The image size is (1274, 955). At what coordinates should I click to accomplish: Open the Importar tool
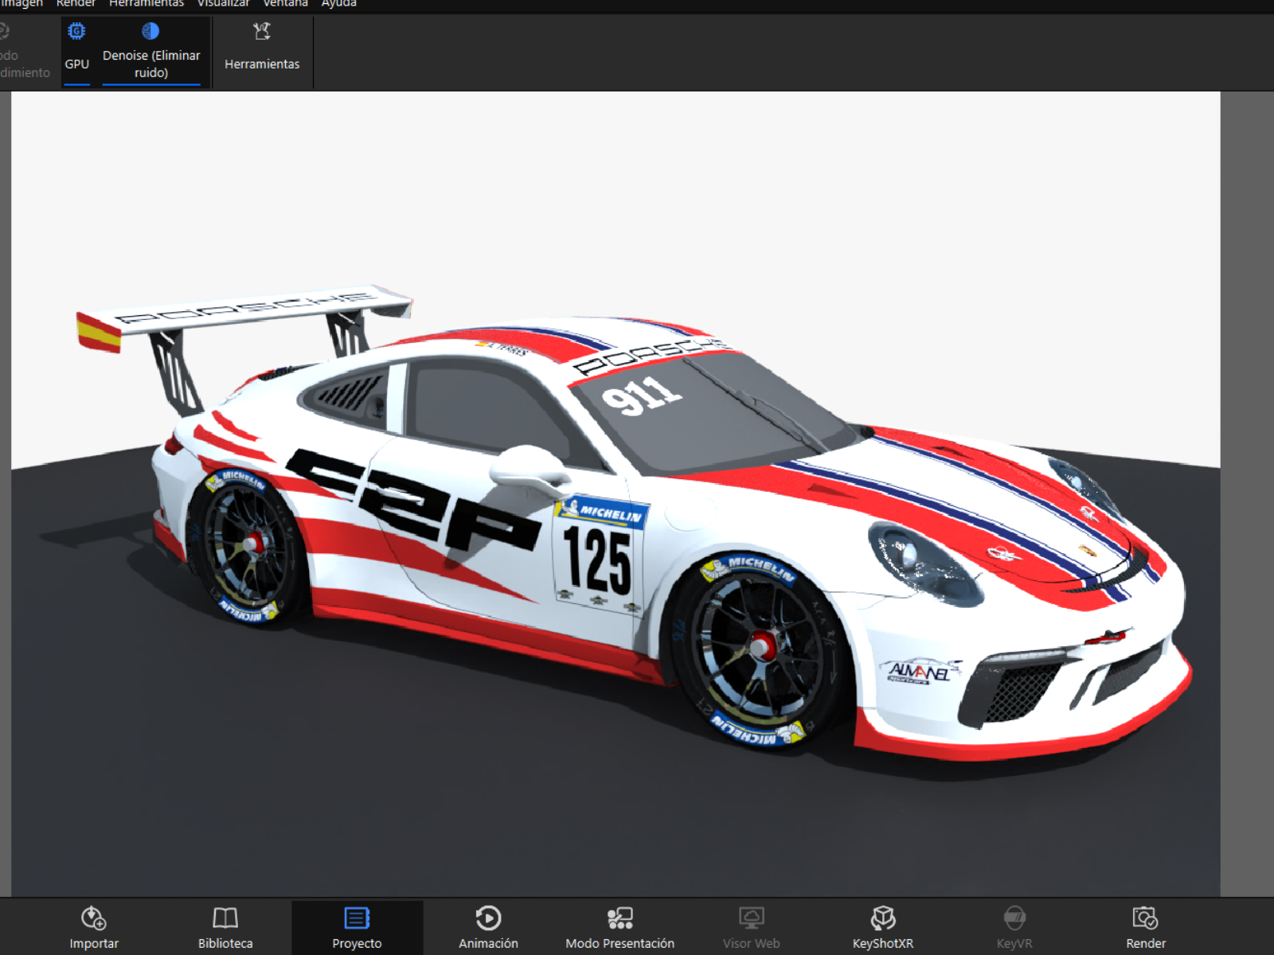pyautogui.click(x=93, y=927)
